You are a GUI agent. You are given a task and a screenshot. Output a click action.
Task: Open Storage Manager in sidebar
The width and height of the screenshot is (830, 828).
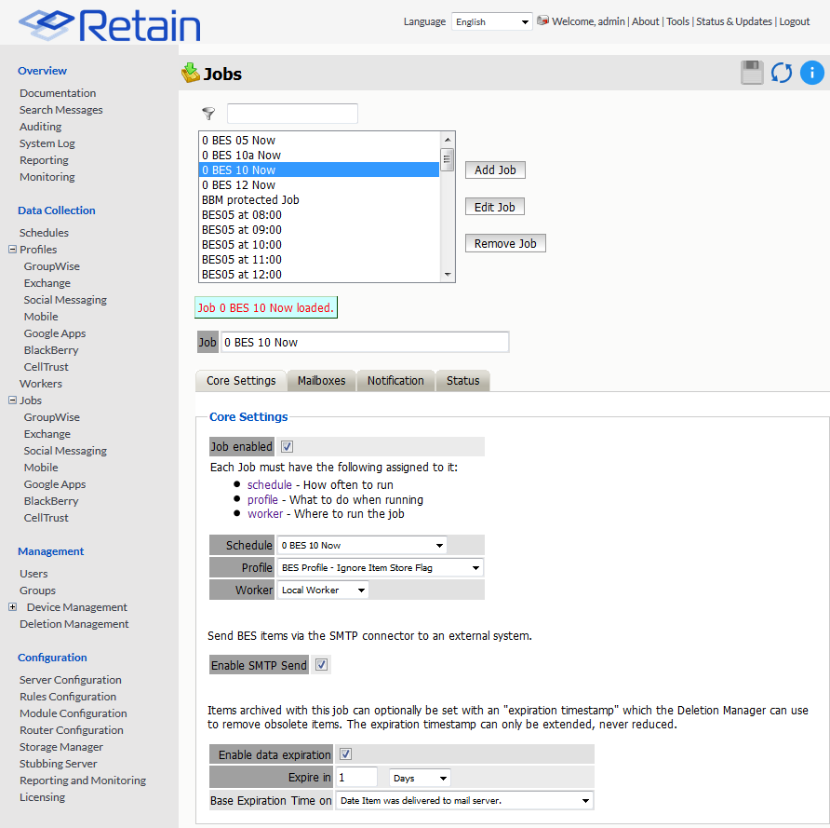[61, 746]
